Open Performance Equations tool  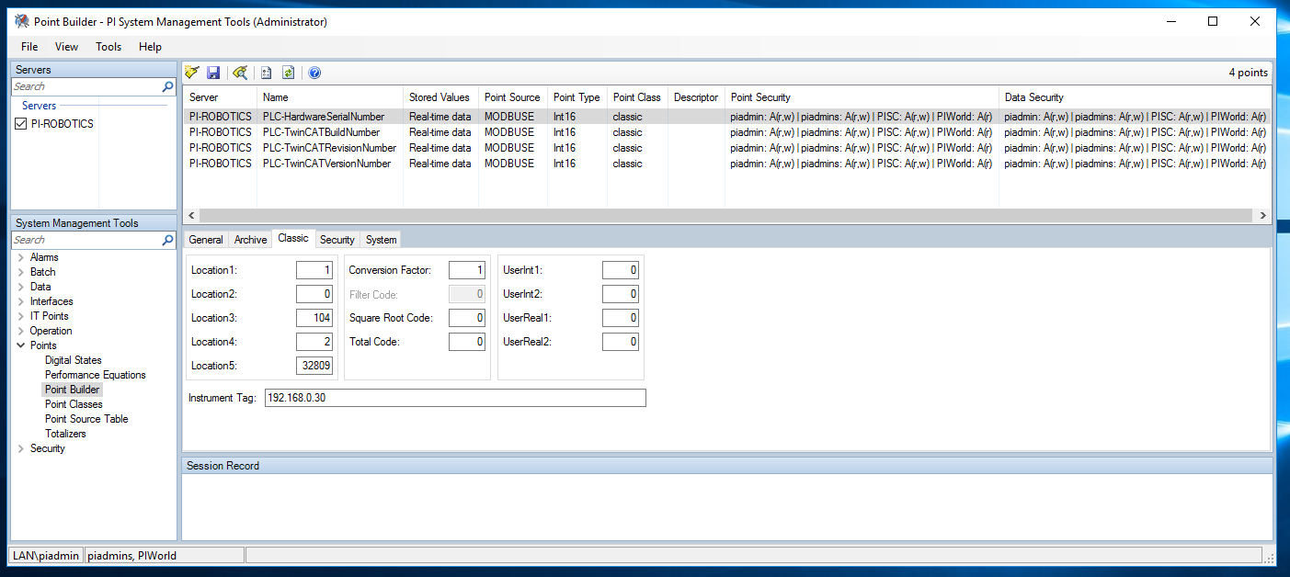[96, 375]
